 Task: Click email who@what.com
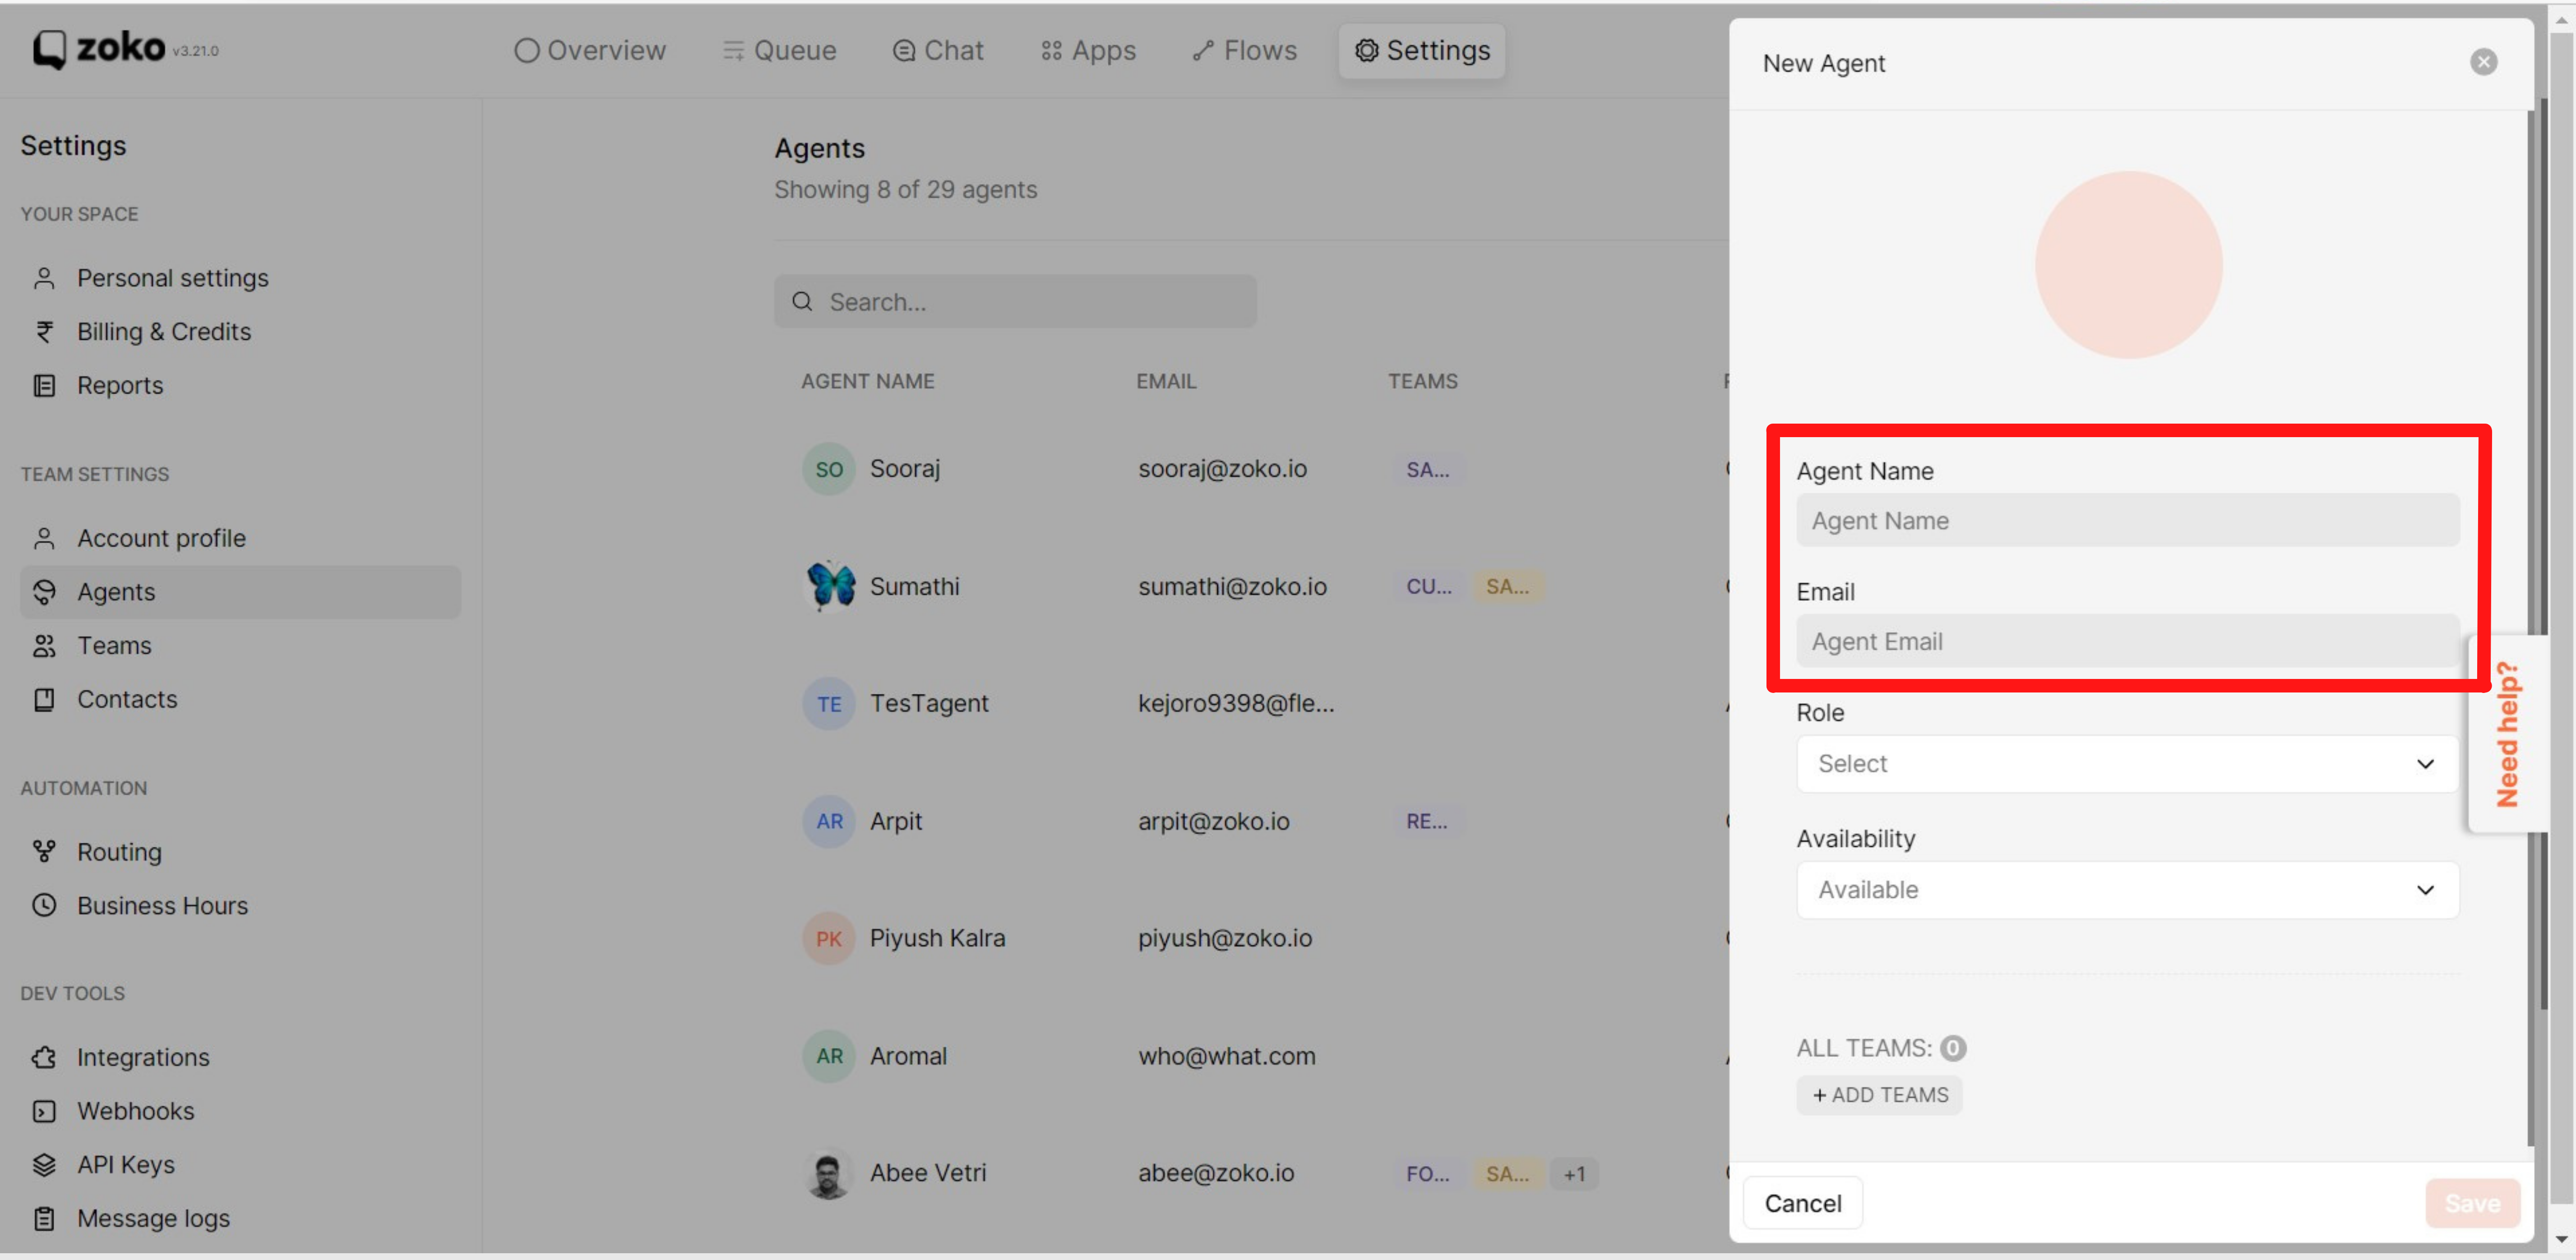[x=1226, y=1056]
